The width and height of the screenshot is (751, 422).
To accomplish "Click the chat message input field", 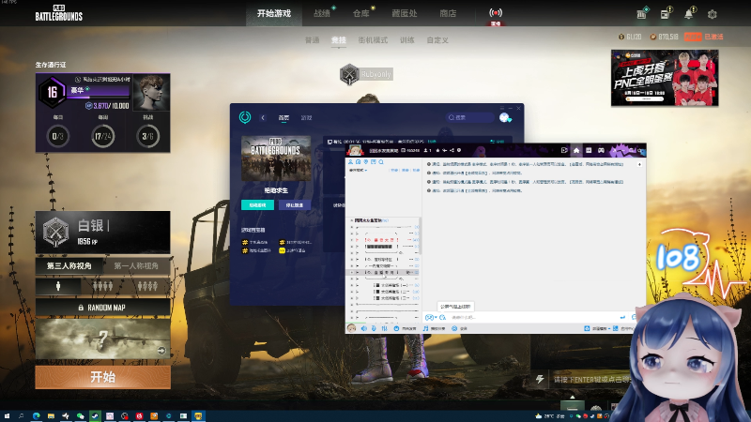I will click(534, 317).
